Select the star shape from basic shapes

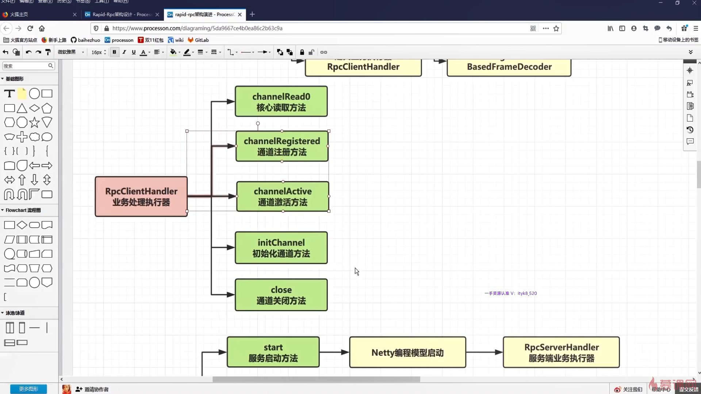[x=34, y=123]
